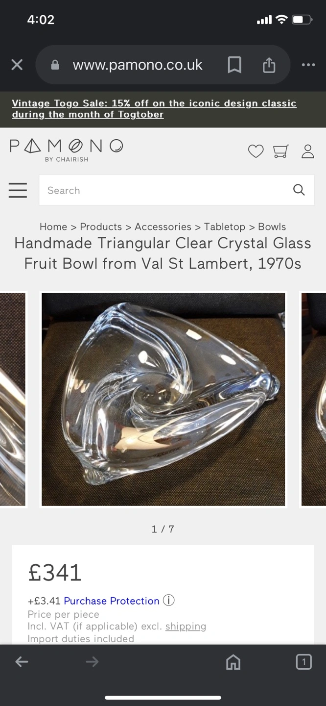Viewport: 326px width, 706px height.
Task: Open the tab switcher showing 1
Action: coord(303,662)
